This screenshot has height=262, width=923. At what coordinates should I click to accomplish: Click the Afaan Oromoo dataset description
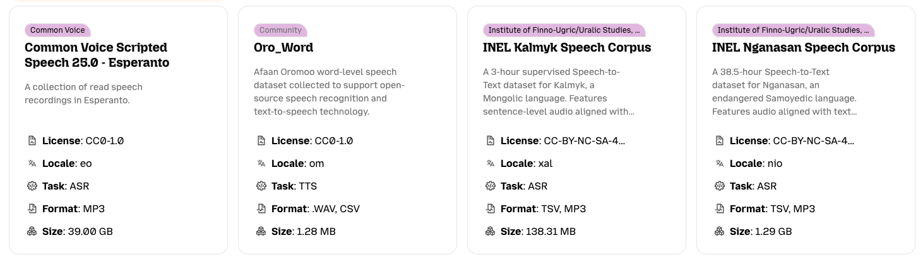329,92
